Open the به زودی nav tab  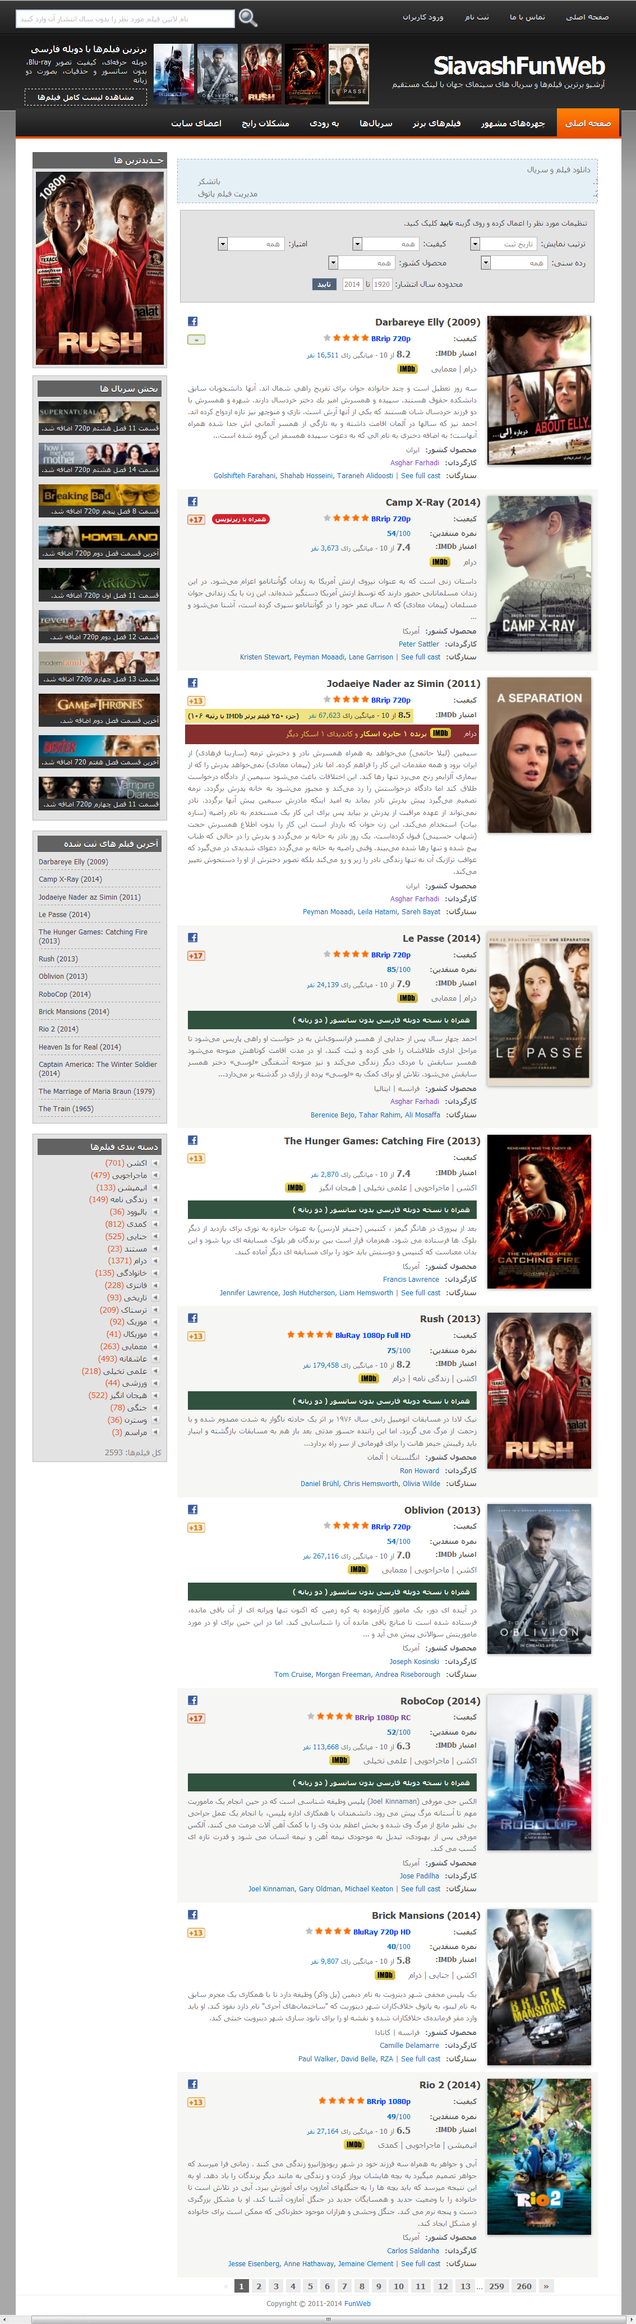[324, 123]
